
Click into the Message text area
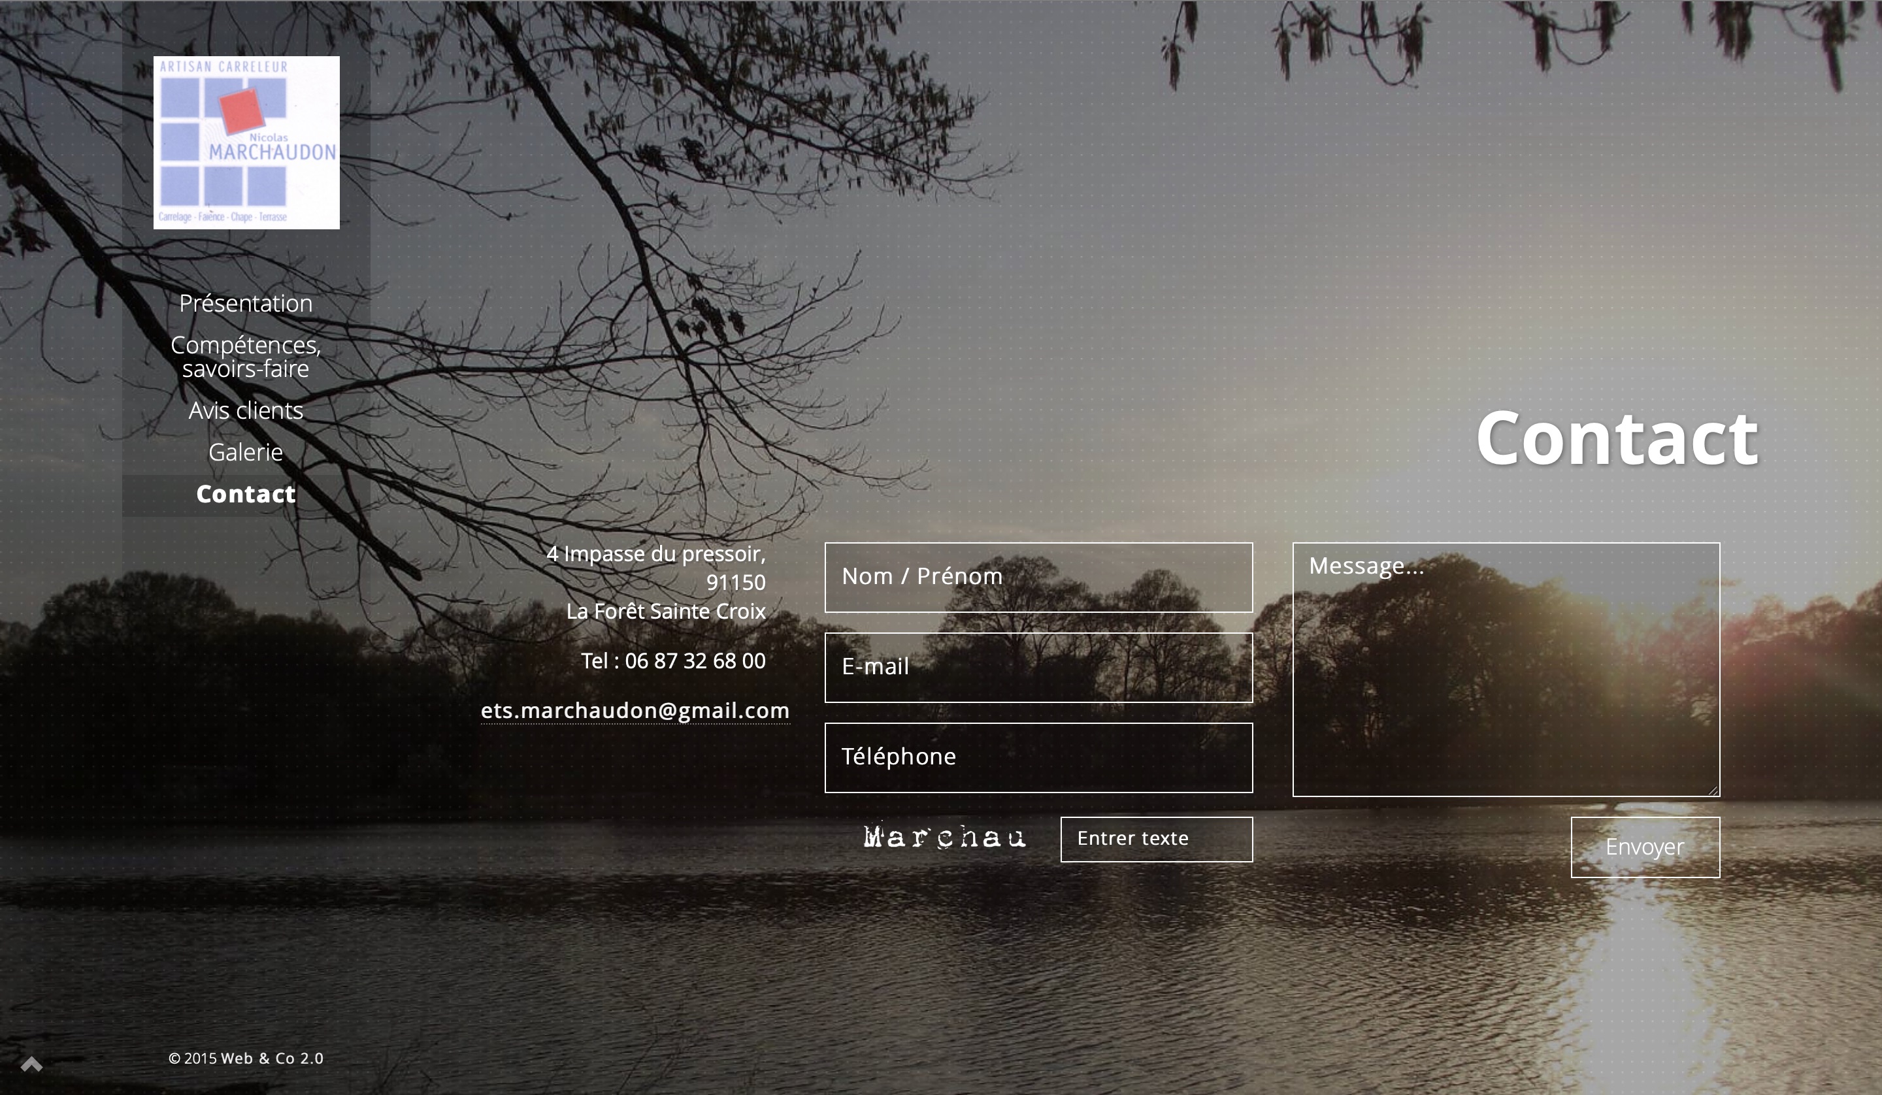pyautogui.click(x=1506, y=669)
